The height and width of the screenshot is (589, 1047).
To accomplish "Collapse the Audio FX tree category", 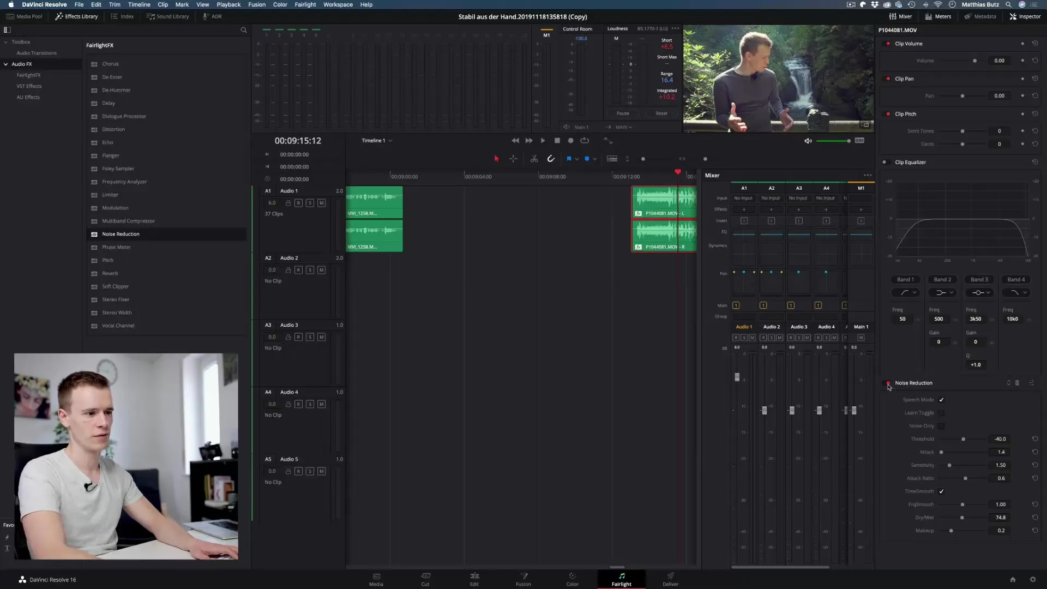I will [x=6, y=64].
